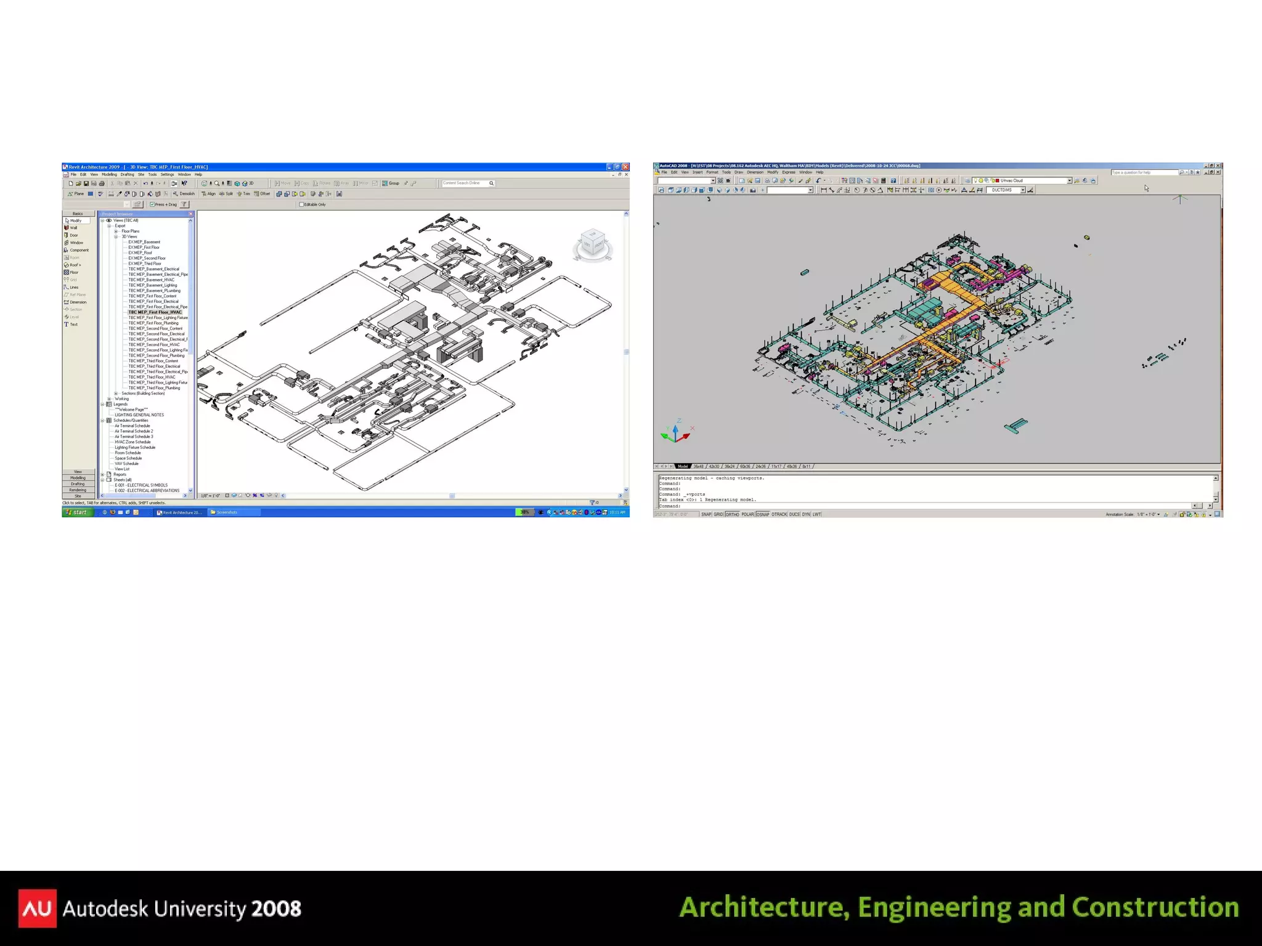Toggle ORTHO mode in AutoCAD status bar

pyautogui.click(x=732, y=514)
